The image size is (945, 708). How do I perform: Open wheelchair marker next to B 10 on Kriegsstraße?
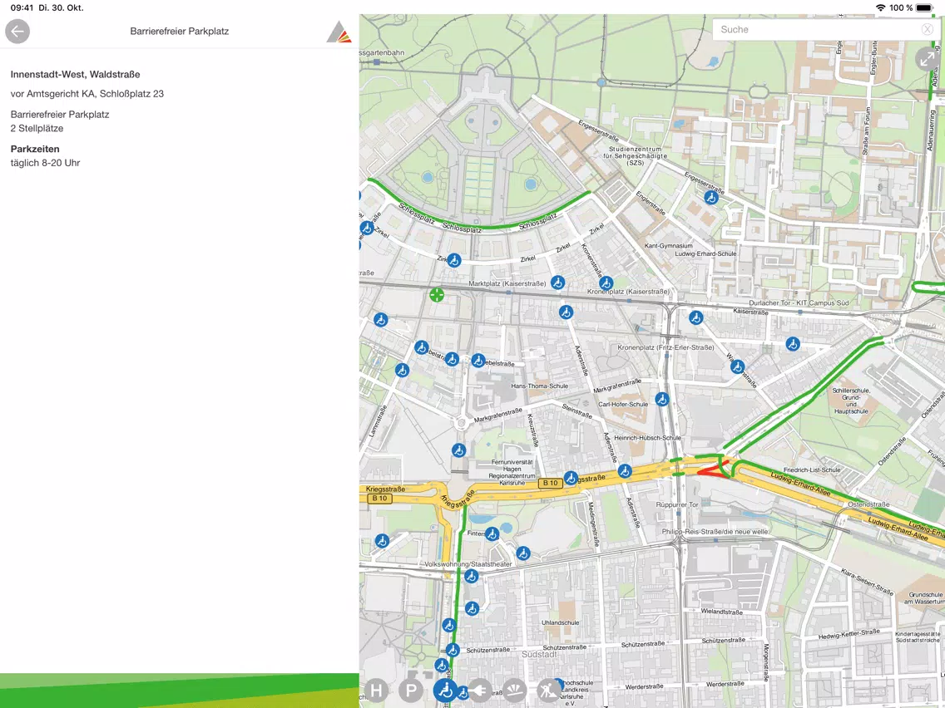(570, 479)
